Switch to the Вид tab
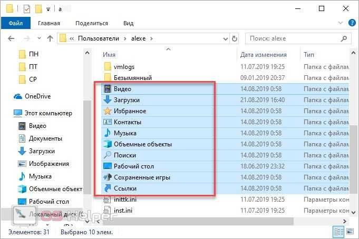This screenshot has height=239, width=359. point(128,23)
